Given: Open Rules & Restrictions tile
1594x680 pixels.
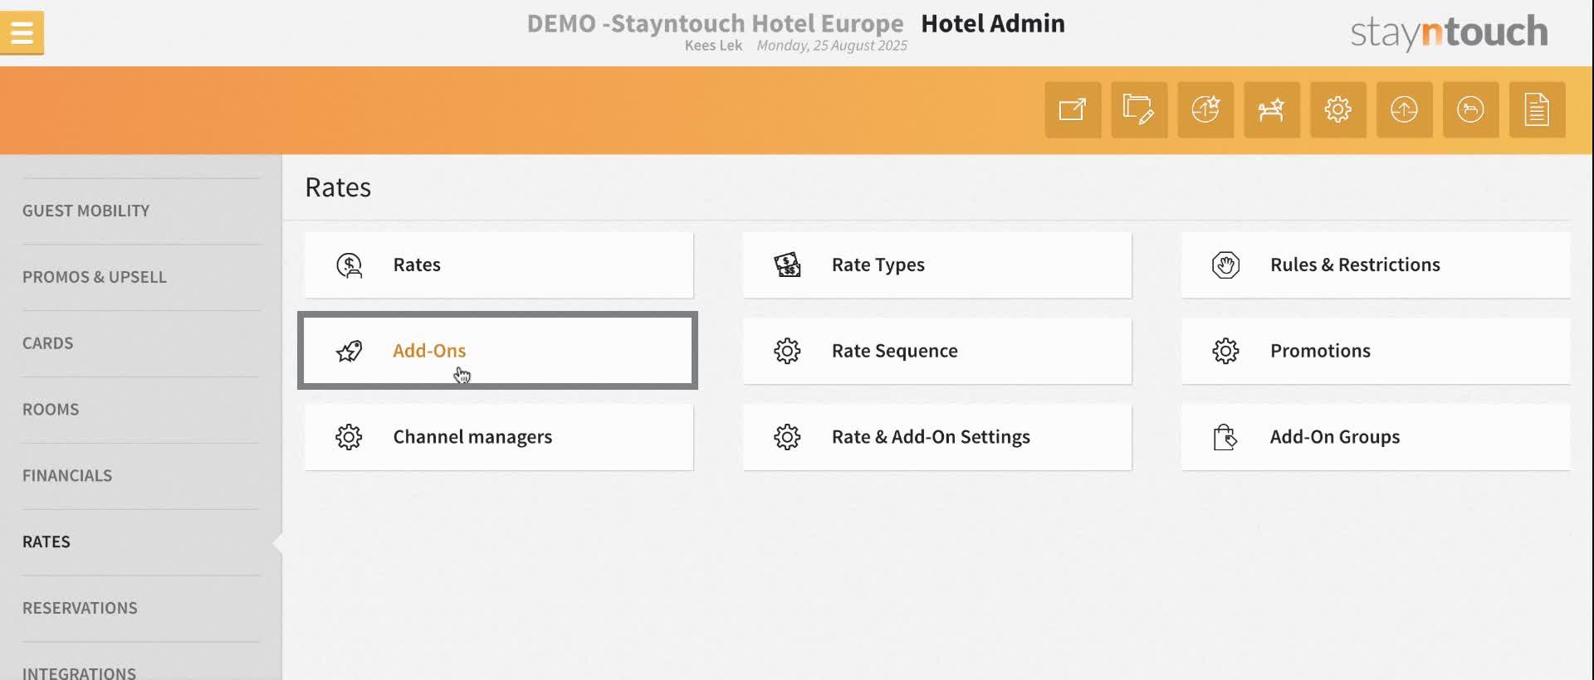Looking at the screenshot, I should (x=1376, y=265).
